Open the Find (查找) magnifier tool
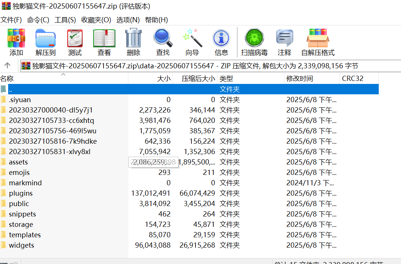 click(162, 38)
